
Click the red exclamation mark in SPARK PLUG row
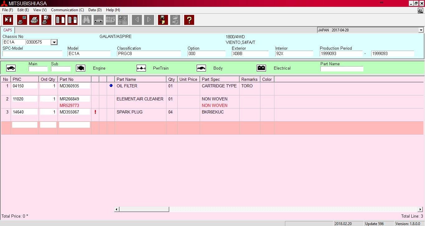(x=95, y=112)
